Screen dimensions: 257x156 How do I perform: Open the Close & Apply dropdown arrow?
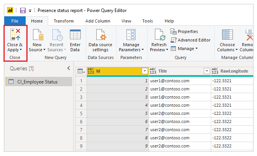click(x=21, y=50)
